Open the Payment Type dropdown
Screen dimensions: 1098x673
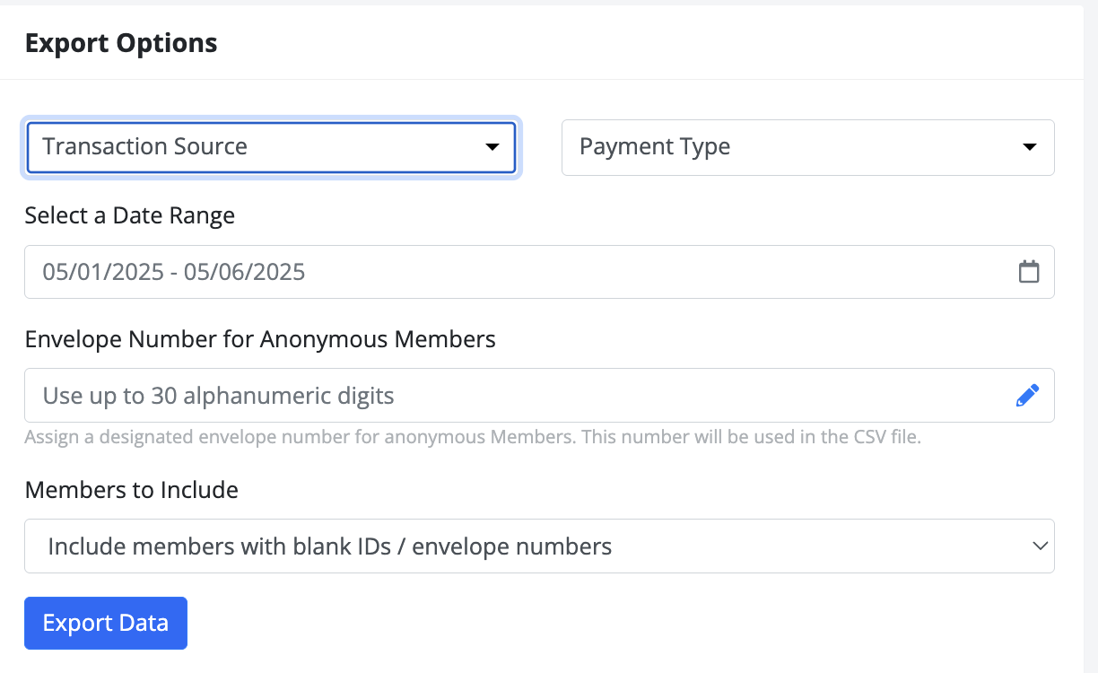pyautogui.click(x=808, y=147)
